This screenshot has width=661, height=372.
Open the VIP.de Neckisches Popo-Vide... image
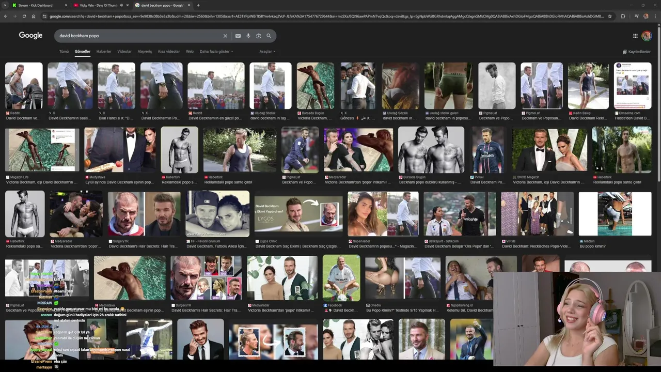pos(537,214)
